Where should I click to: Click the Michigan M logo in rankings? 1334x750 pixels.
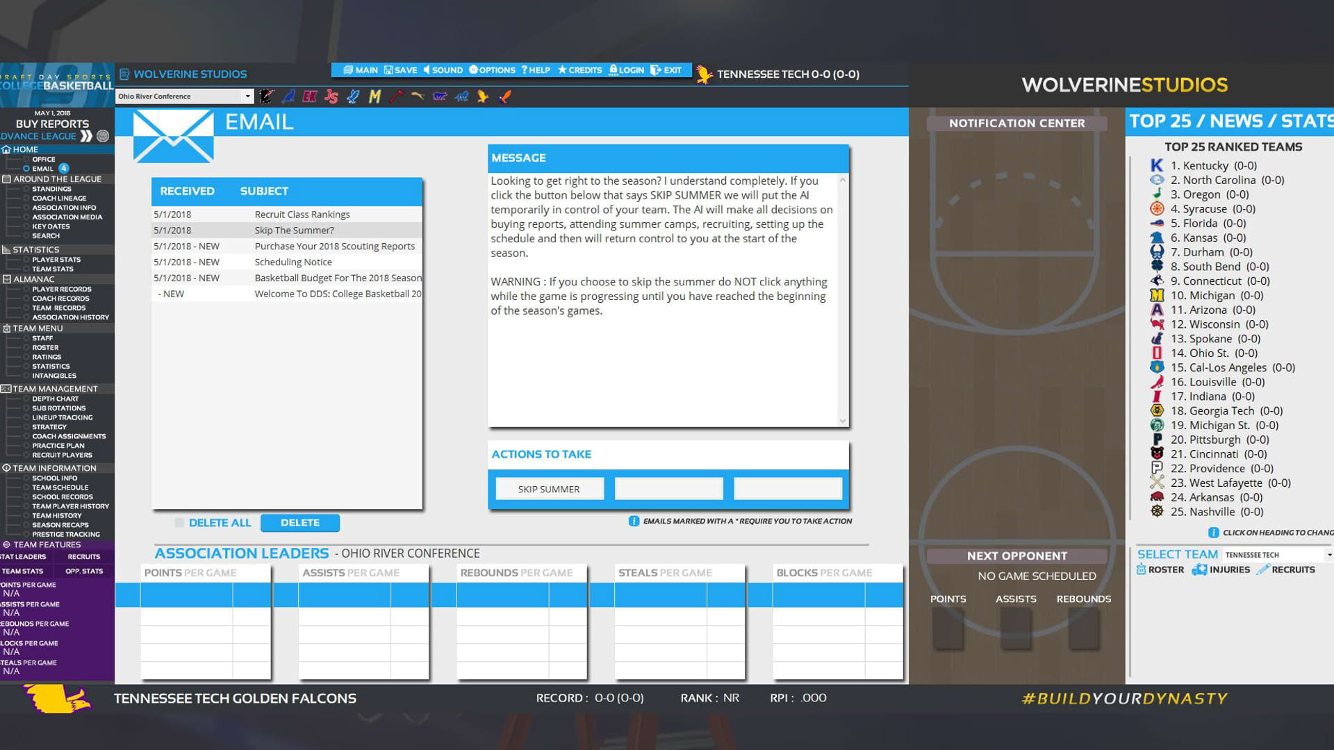1157,295
